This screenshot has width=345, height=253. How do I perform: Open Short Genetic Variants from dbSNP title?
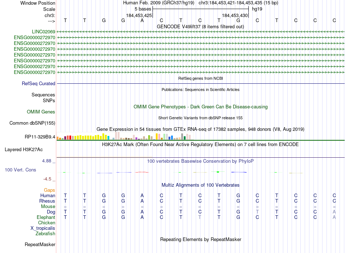(200, 118)
